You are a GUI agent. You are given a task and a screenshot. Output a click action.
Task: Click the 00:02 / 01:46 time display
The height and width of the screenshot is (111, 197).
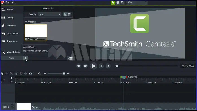coord(188,66)
